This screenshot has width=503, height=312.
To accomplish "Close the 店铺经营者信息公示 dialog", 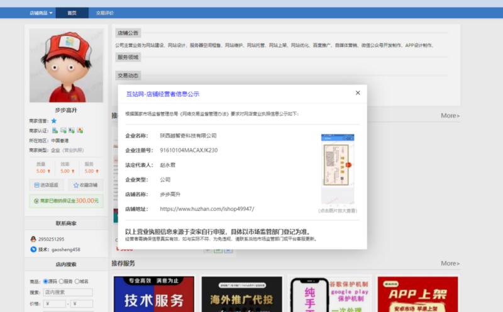I will (x=358, y=92).
